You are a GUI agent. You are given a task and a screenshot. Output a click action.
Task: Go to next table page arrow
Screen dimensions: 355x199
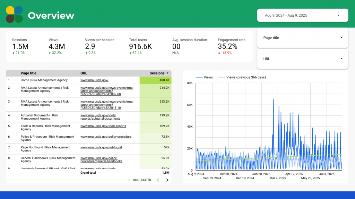(x=167, y=180)
